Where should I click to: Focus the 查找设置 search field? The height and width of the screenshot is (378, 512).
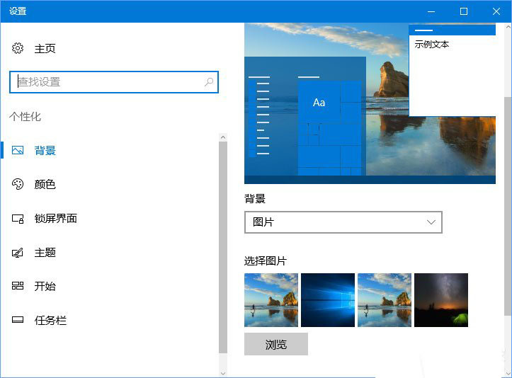tap(106, 82)
